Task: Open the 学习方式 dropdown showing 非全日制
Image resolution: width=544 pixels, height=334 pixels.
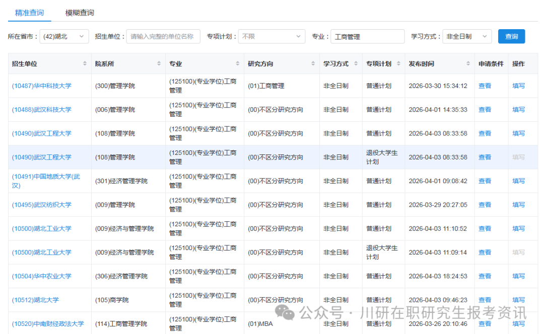Action: [466, 36]
